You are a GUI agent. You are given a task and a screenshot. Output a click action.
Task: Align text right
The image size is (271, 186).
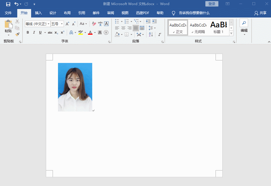(130, 28)
